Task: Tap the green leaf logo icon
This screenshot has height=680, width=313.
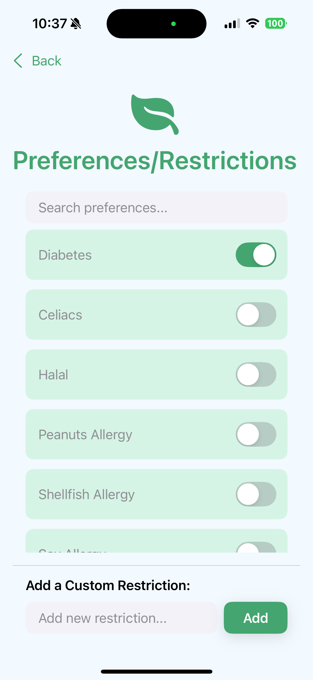Action: click(155, 114)
